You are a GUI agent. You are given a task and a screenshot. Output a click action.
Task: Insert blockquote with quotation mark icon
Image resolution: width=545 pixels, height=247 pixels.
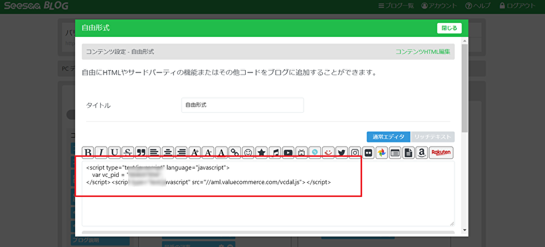(142, 152)
